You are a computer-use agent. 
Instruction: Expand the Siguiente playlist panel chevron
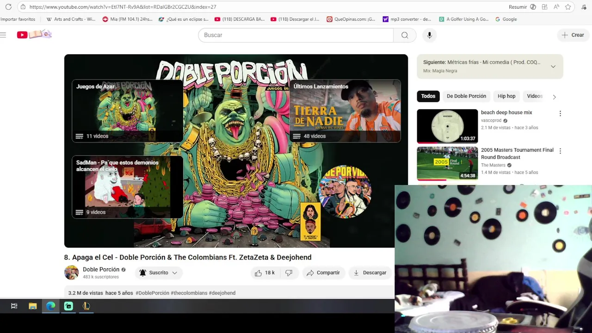(553, 67)
